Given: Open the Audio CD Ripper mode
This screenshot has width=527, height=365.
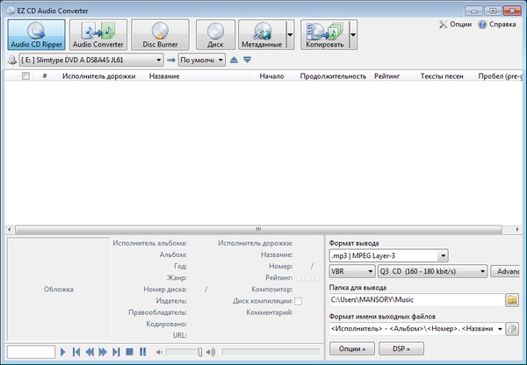Looking at the screenshot, I should point(37,34).
